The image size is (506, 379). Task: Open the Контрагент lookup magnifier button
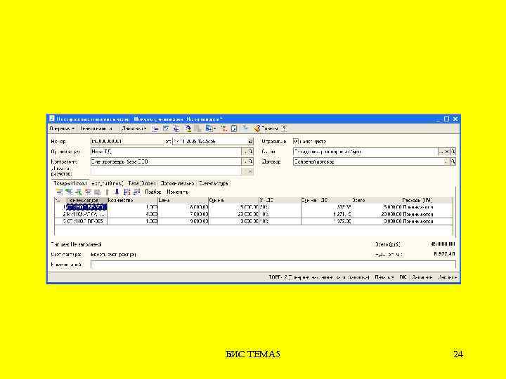coord(250,161)
